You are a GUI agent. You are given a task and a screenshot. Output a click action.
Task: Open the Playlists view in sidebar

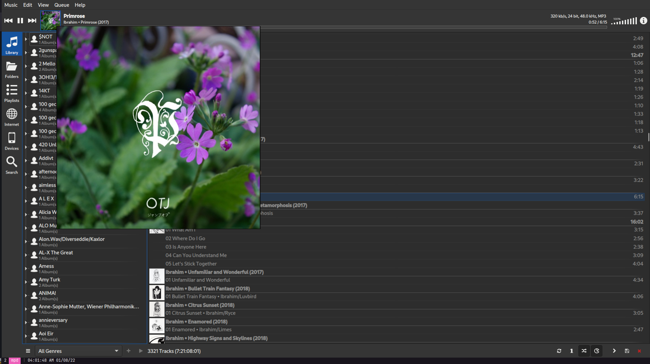(x=12, y=94)
